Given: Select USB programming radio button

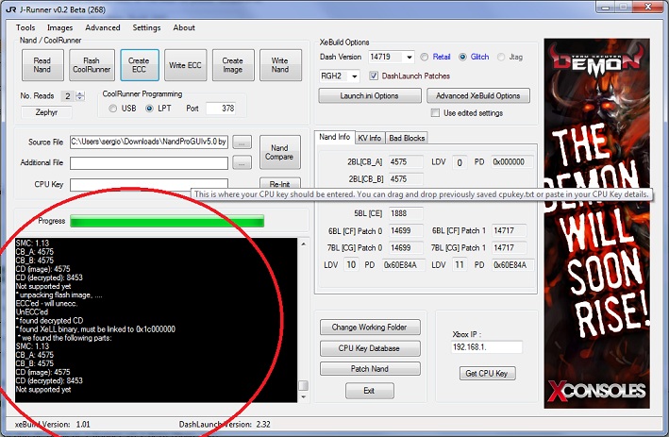Looking at the screenshot, I should (x=113, y=109).
